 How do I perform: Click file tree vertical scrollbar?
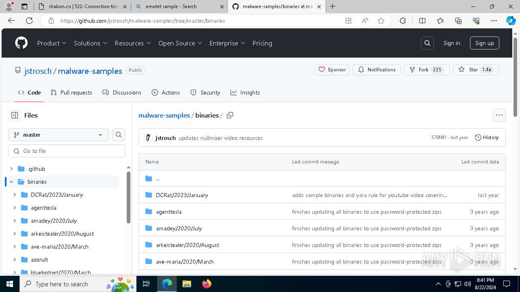pyautogui.click(x=128, y=198)
